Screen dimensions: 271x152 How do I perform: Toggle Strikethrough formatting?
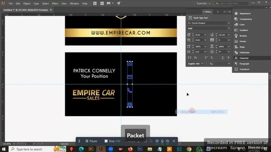coord(229,58)
